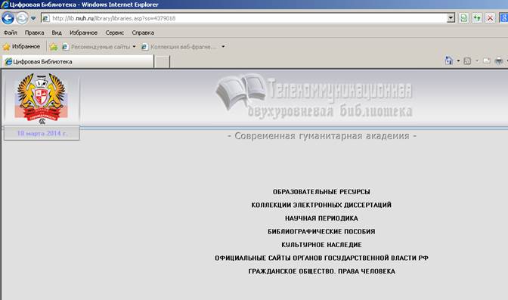Open Коллекция веб-фрагментов favorites link
The width and height of the screenshot is (508, 300).
[179, 47]
